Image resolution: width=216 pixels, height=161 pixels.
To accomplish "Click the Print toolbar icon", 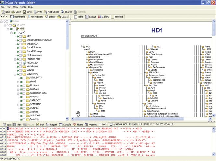I will (35, 12).
